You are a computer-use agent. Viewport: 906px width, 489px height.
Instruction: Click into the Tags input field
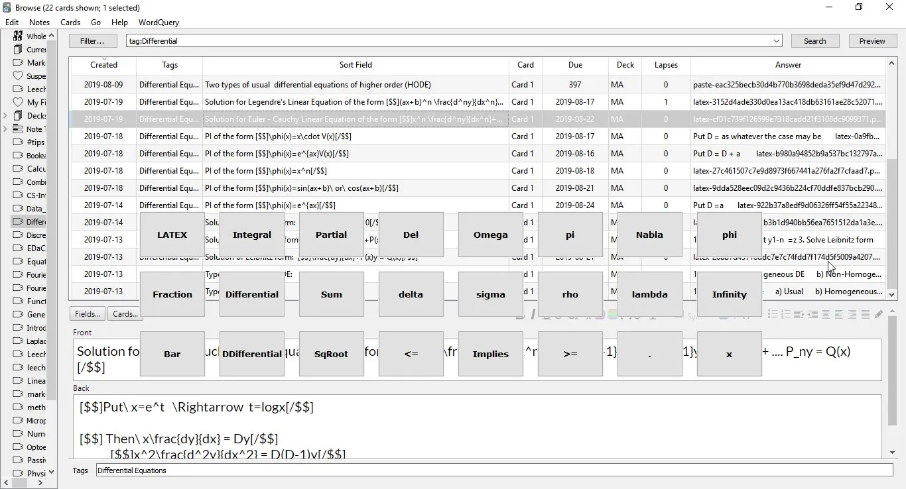coord(494,470)
